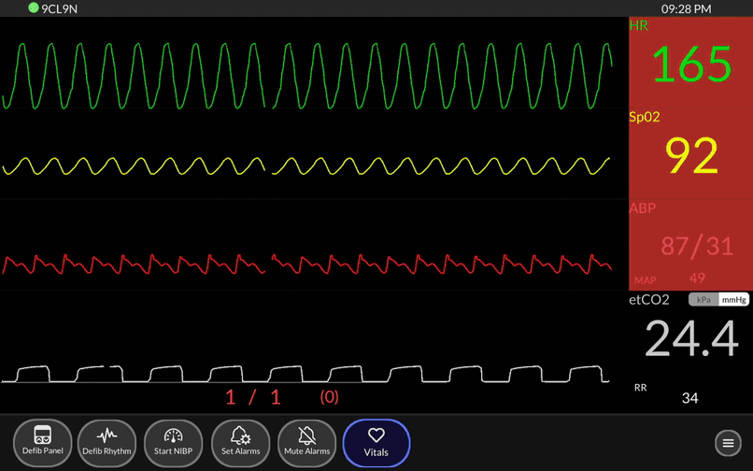The image size is (753, 471).
Task: Click the yellow SpO2 pleth waveform
Action: [307, 166]
